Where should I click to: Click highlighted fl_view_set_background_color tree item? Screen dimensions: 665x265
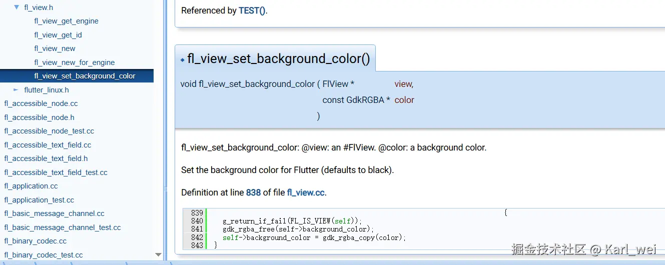coord(85,76)
